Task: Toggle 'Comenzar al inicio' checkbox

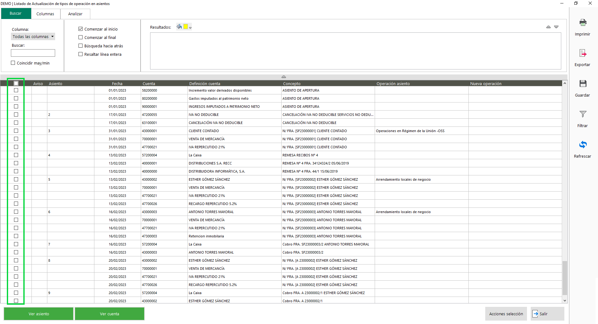Action: click(81, 29)
